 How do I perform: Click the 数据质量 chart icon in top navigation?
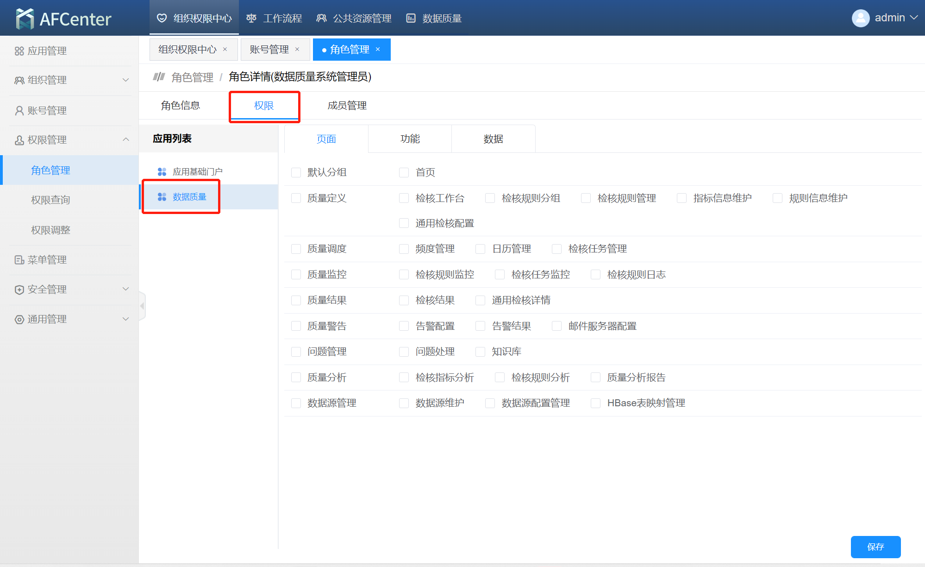click(411, 19)
